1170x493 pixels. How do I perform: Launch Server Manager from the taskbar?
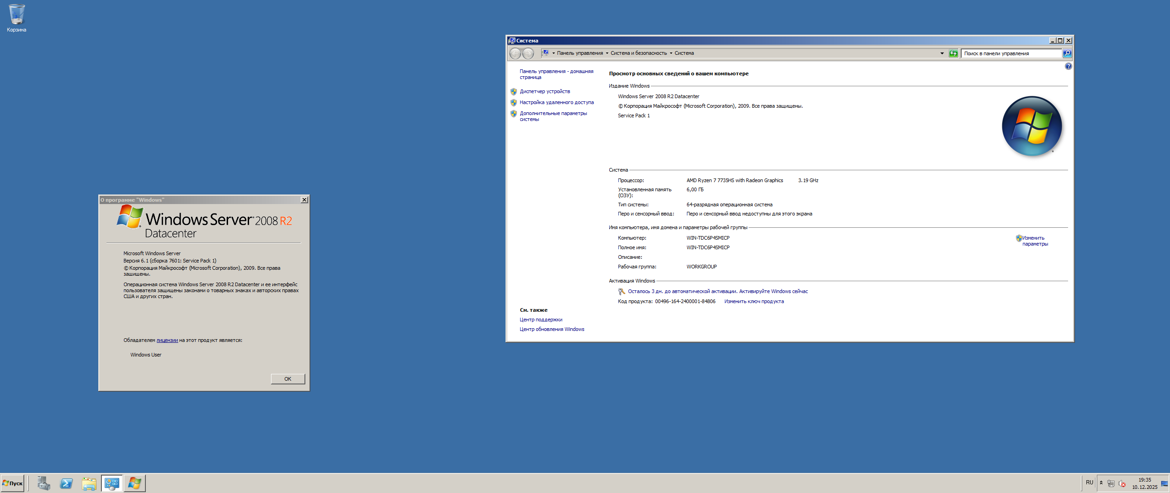[44, 483]
